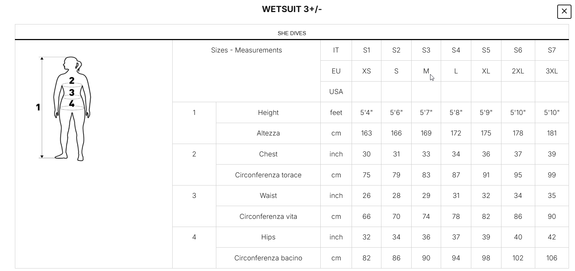The height and width of the screenshot is (271, 575).
Task: Click the chest marker 2 on body diagram
Action: coord(72,81)
